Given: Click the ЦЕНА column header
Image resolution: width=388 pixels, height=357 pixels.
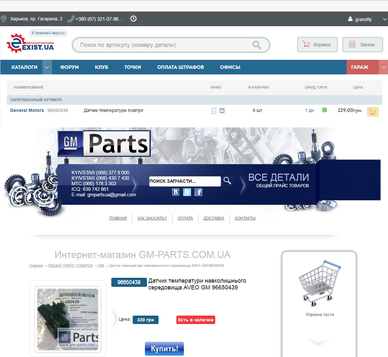Looking at the screenshot, I should coord(358,87).
